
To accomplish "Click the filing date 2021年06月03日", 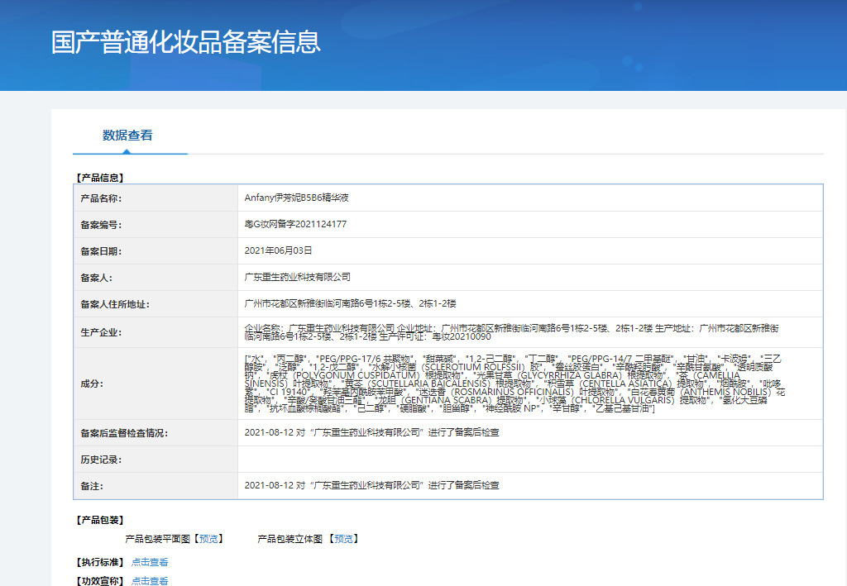I will coord(278,250).
